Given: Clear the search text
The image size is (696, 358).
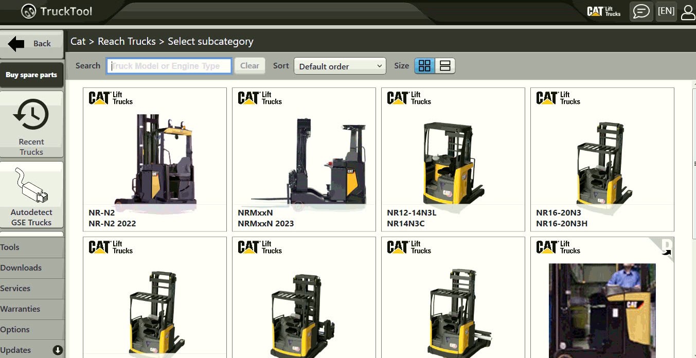Looking at the screenshot, I should click(249, 66).
